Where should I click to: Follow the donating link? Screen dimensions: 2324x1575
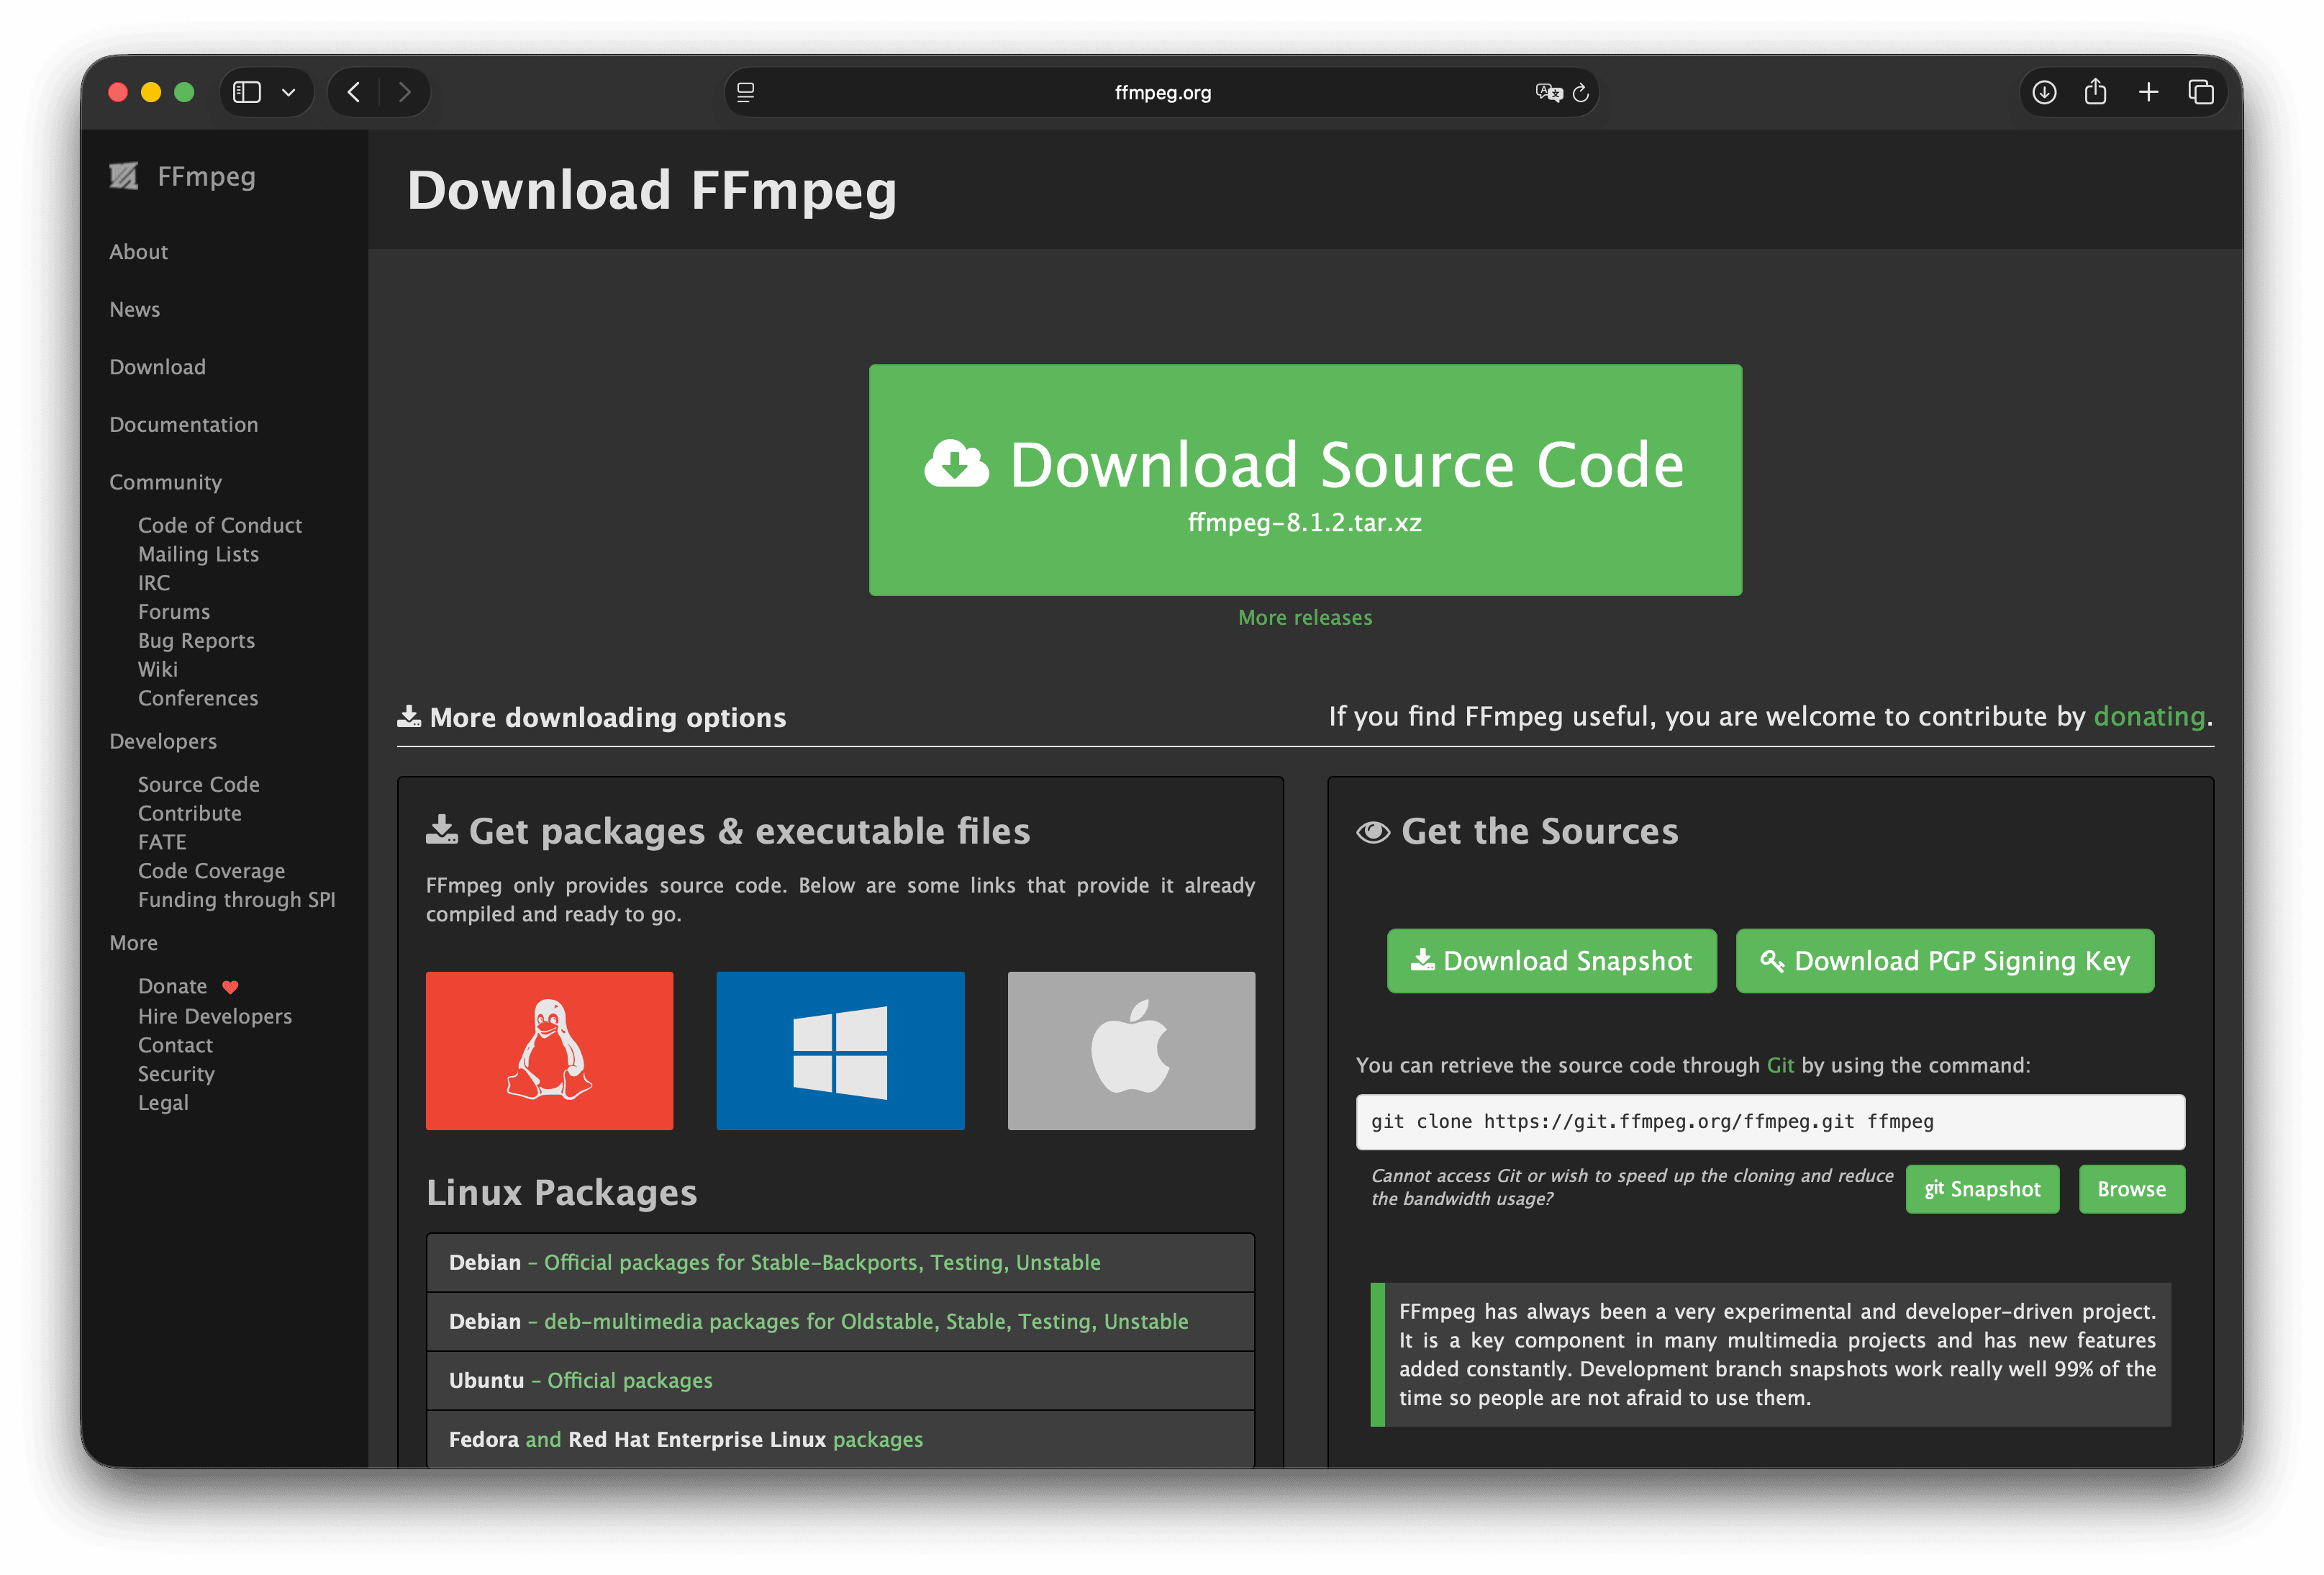[2149, 716]
